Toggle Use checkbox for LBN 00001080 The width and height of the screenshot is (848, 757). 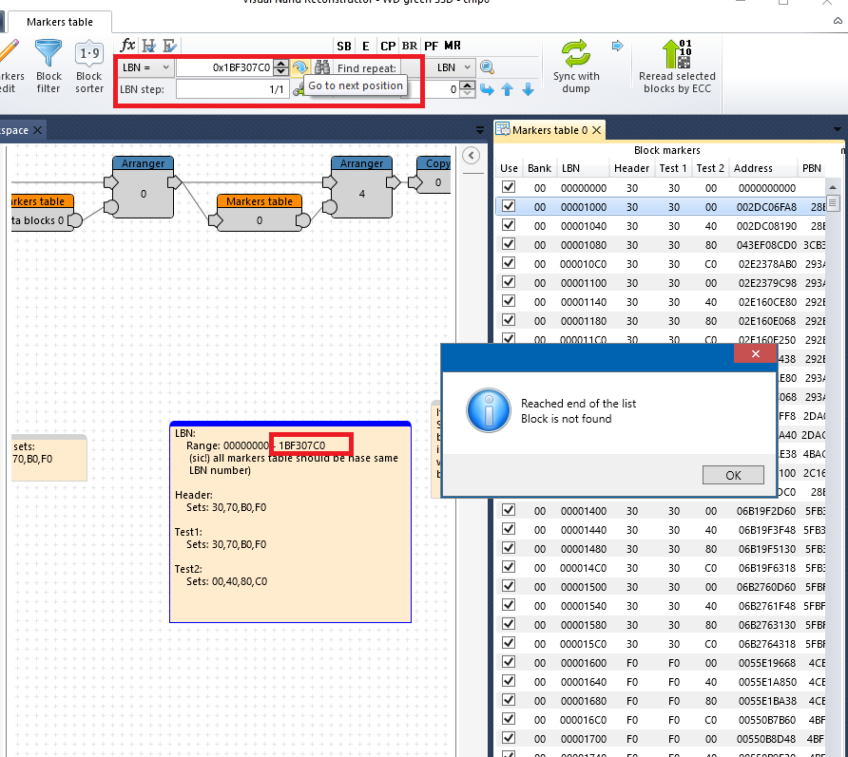[509, 244]
